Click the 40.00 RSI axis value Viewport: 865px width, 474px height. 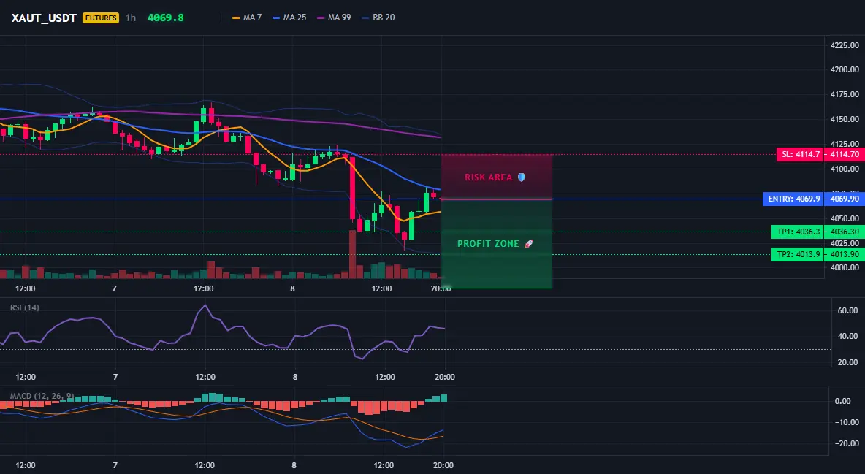point(848,336)
